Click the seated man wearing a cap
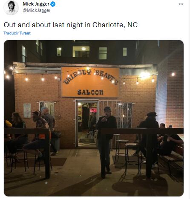 38,131
